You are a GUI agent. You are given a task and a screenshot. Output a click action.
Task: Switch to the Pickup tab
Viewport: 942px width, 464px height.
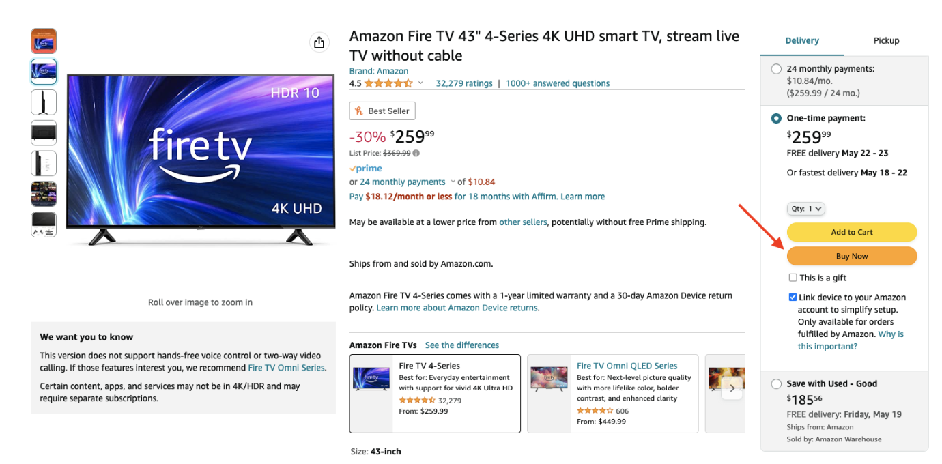[x=886, y=41]
